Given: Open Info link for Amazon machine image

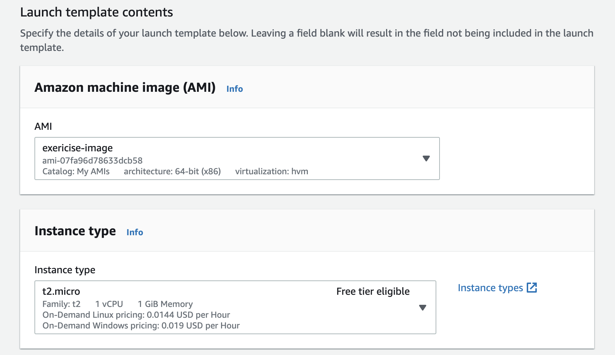Looking at the screenshot, I should [235, 89].
